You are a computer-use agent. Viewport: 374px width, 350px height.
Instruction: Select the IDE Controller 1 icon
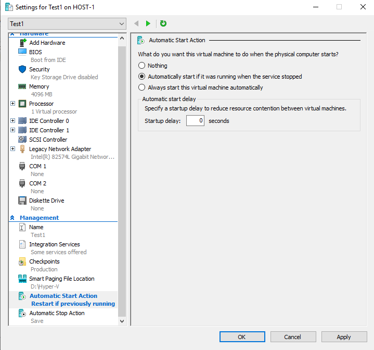(22, 130)
